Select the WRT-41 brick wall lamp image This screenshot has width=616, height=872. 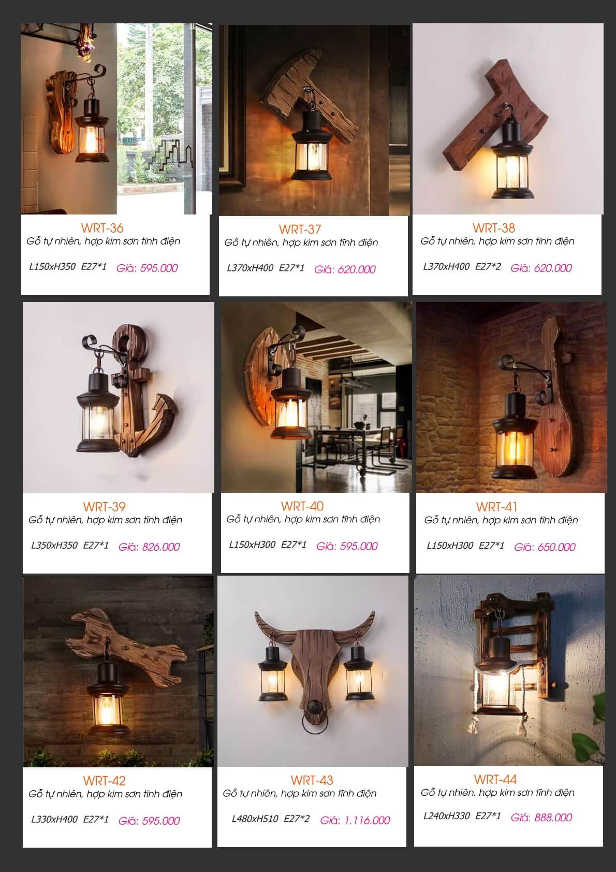(x=511, y=397)
